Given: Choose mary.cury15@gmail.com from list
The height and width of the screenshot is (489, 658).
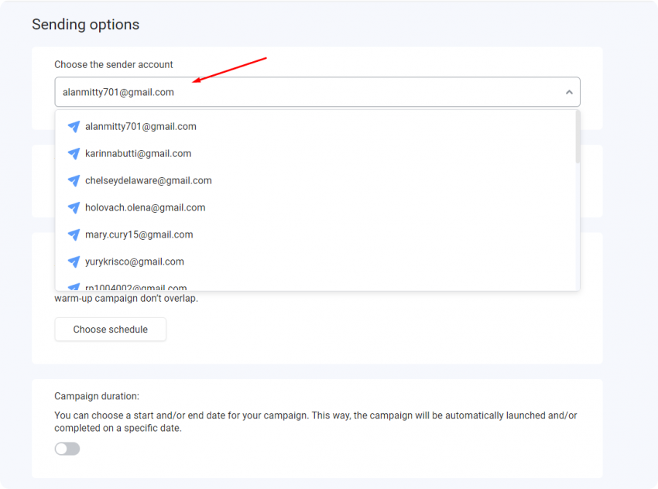Looking at the screenshot, I should coord(315,235).
